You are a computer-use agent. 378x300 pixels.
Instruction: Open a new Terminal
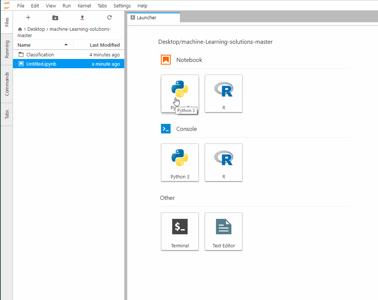pyautogui.click(x=180, y=231)
